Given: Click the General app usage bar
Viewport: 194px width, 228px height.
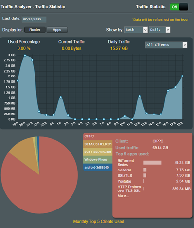Looking at the screenshot, I should coord(145,170).
